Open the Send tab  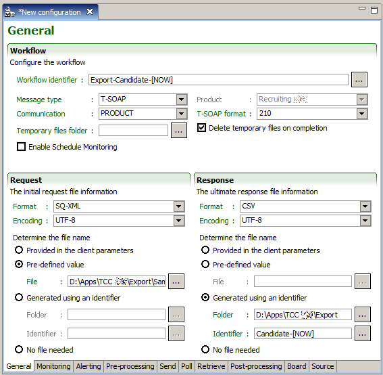(x=168, y=366)
